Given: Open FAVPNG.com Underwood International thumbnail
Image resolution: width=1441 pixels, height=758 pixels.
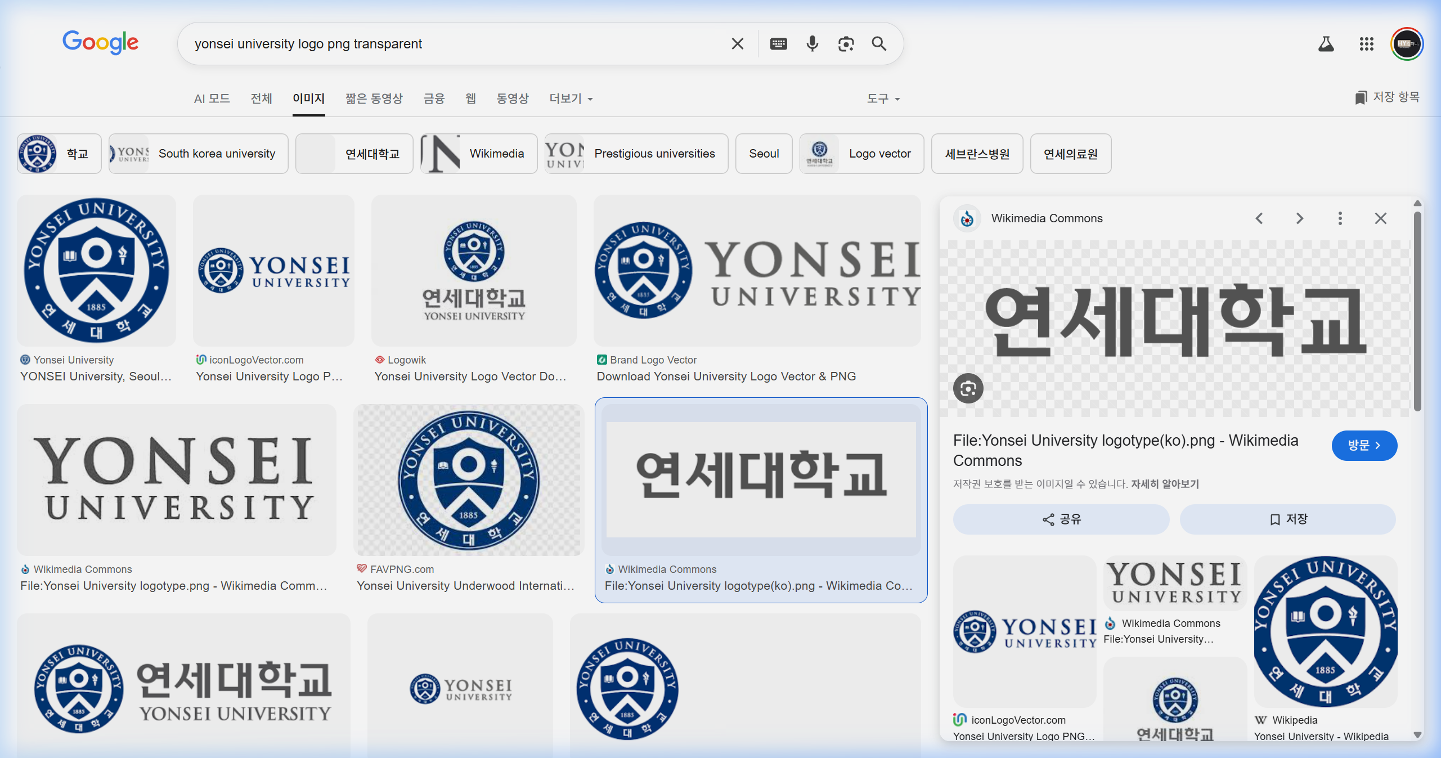Looking at the screenshot, I should (469, 480).
